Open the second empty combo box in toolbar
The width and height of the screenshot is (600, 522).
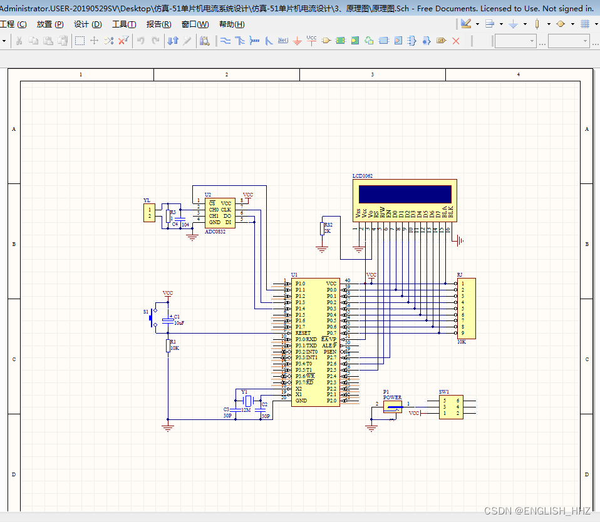(569, 41)
